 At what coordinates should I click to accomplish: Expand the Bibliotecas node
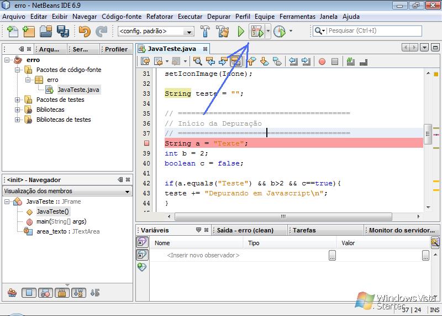(18, 110)
